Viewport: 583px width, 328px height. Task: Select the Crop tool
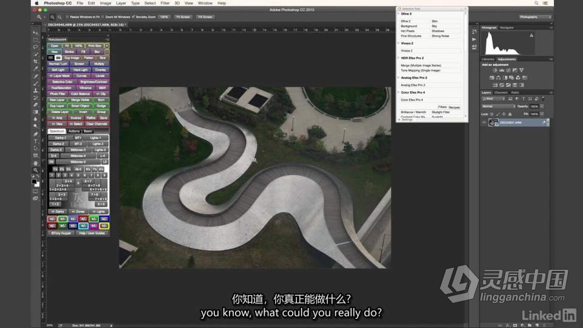click(x=36, y=61)
